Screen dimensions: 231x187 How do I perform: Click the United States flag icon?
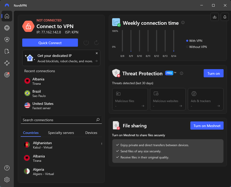[27, 105]
